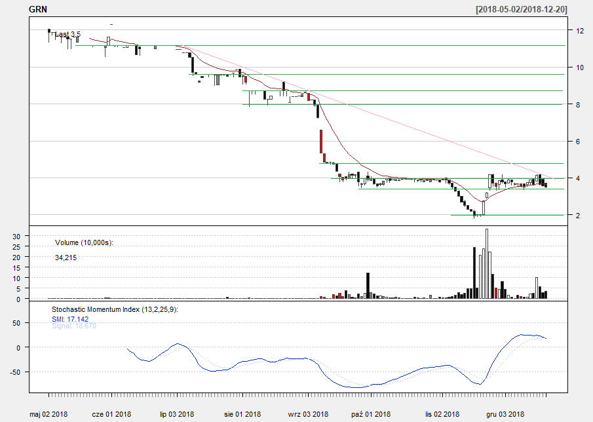The height and width of the screenshot is (422, 593).
Task: Click the 'paź 01 2018' date label
Action: tap(371, 414)
